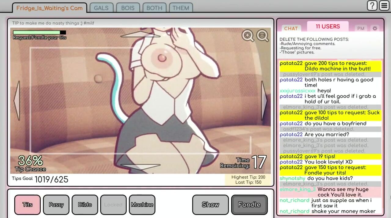
Task: Pan the camera view left with the arrow
Action: coord(17,100)
